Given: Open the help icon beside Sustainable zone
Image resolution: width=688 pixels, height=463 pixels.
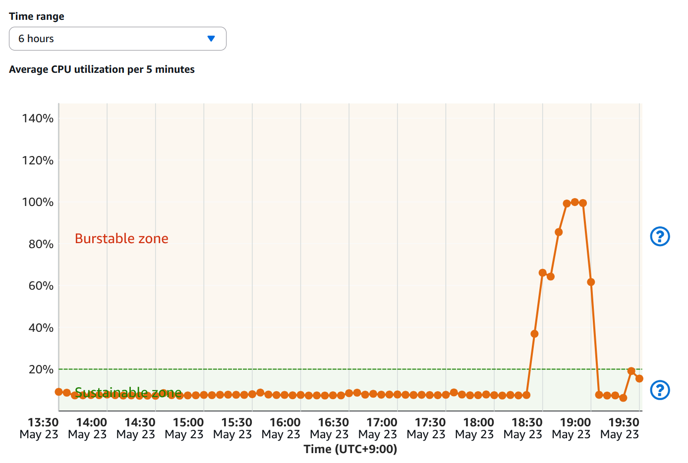Looking at the screenshot, I should pyautogui.click(x=660, y=390).
